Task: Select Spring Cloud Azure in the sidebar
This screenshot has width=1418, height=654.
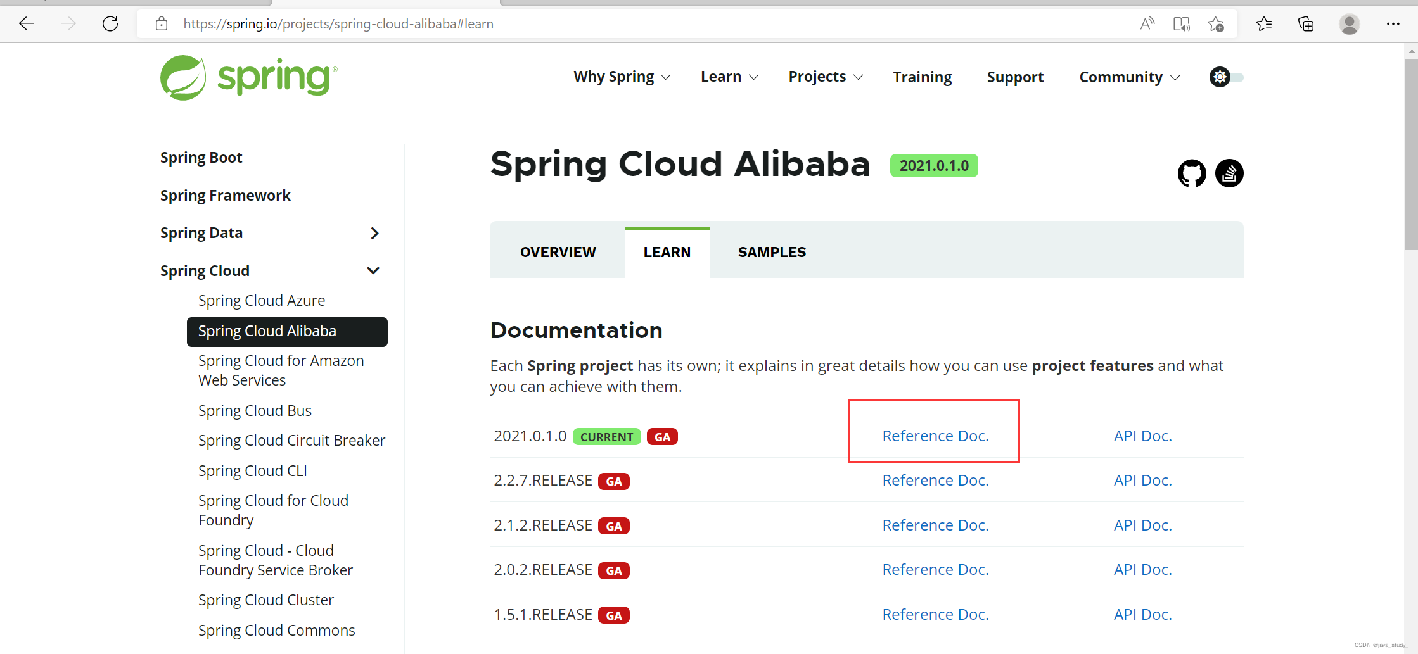Action: (x=262, y=301)
